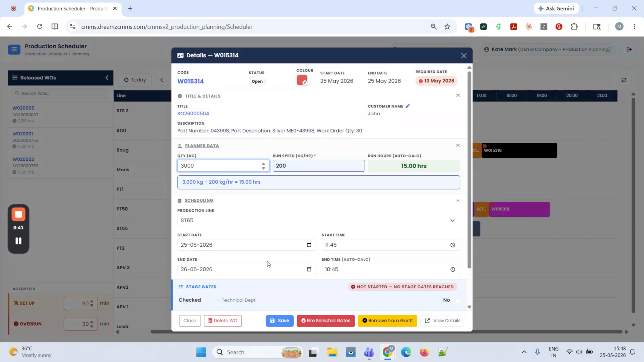Screen dimensions: 644x362
Task: Click the Close button in dialog
Action: (190, 321)
